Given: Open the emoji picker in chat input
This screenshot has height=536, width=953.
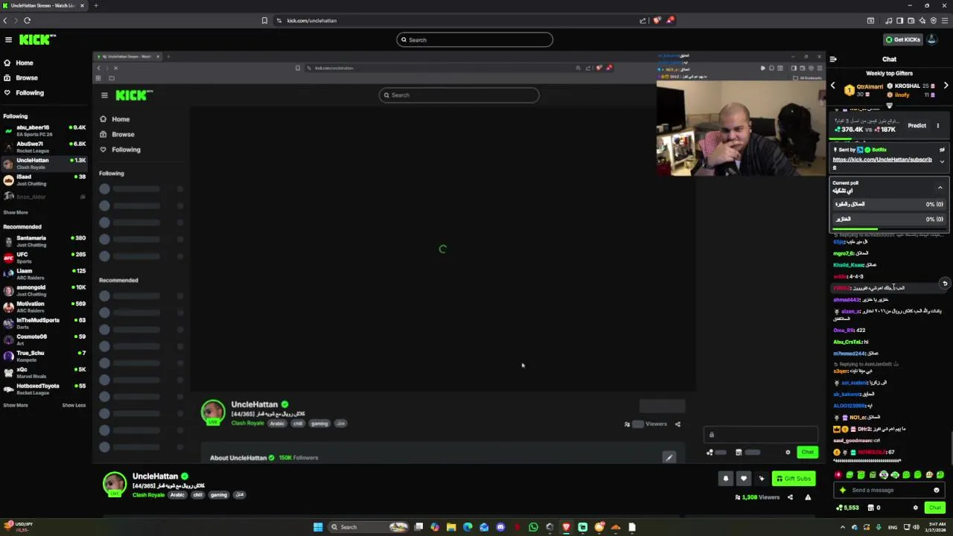Looking at the screenshot, I should [x=936, y=490].
